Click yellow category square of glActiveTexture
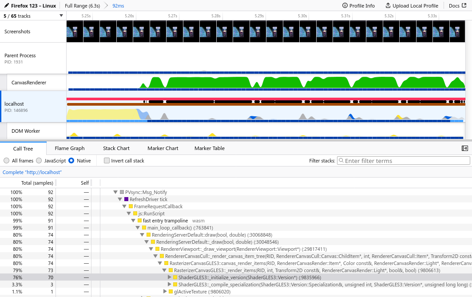This screenshot has height=297, width=472. click(x=171, y=292)
